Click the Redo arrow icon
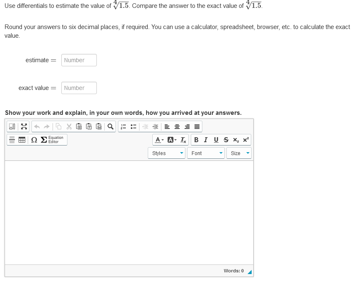Screen dimensions: 358x284 (x=47, y=126)
